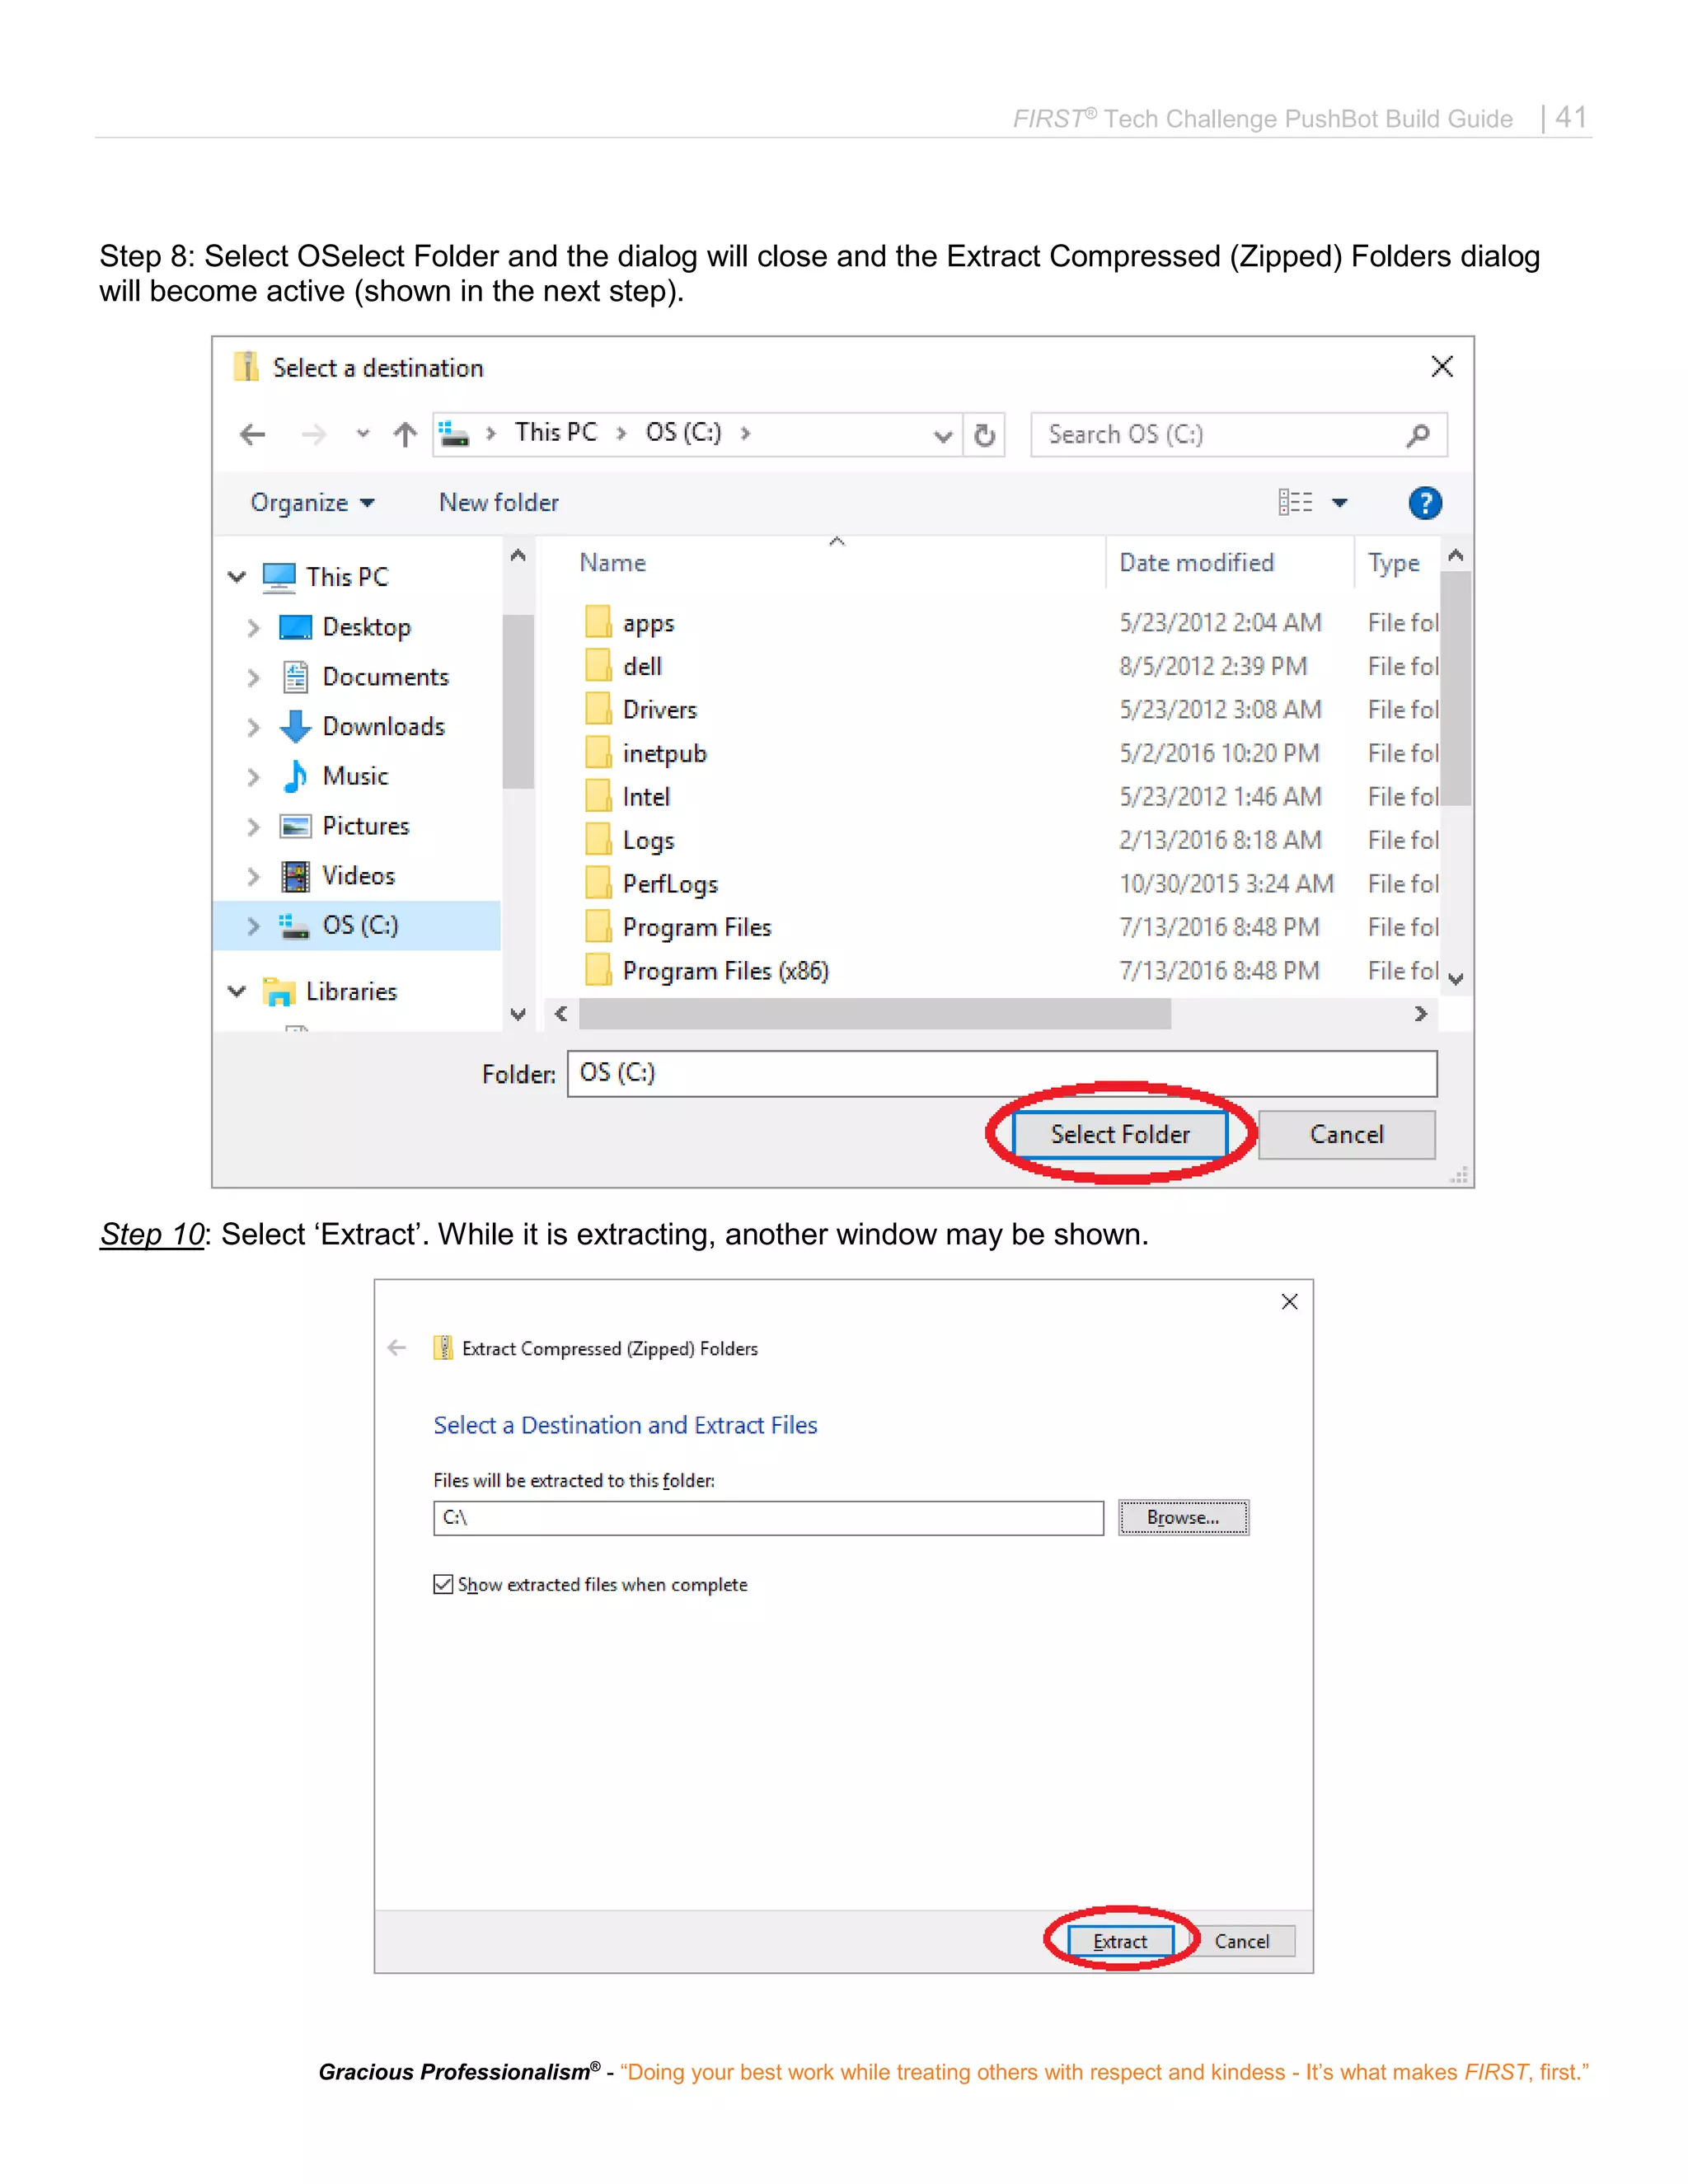
Task: Select the Logs folder icon
Action: click(x=598, y=839)
